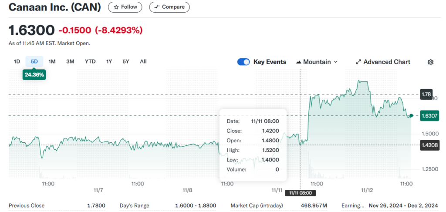Screen dimensions: 446x212
Task: Click the 11/12 date axis label
Action: click(367, 190)
